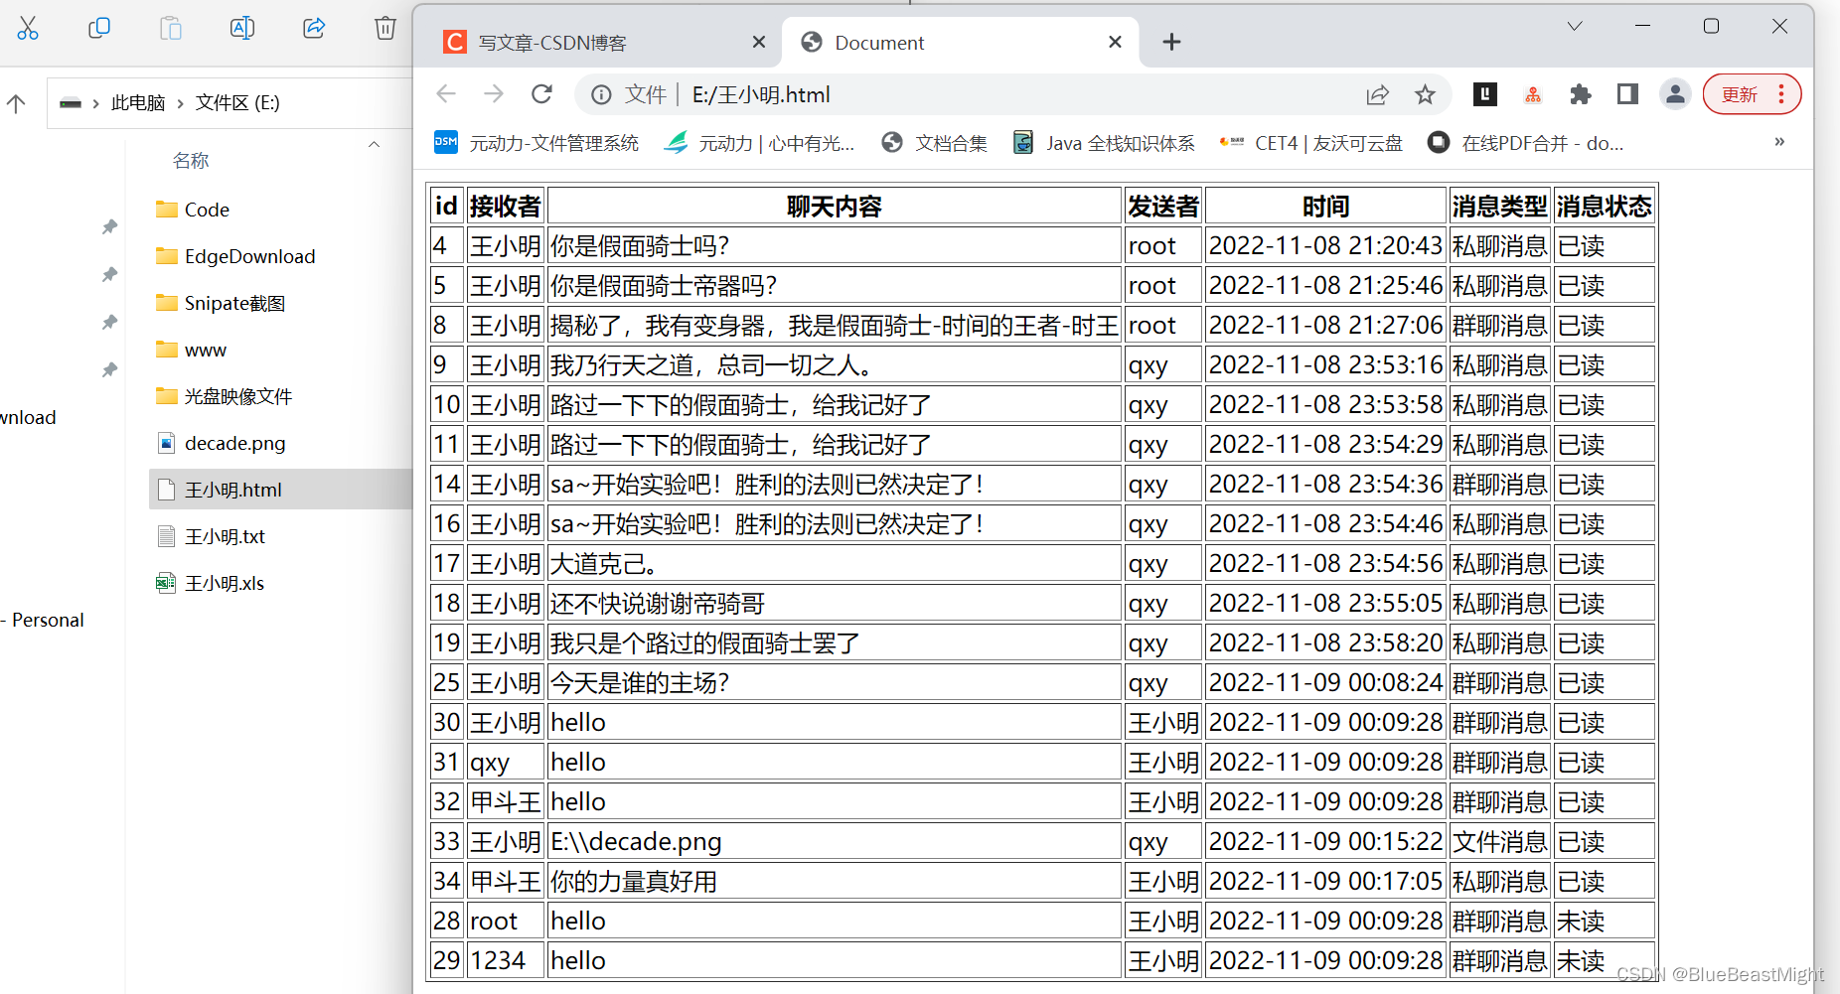Open the Extensions puzzle icon
1840x994 pixels.
[1580, 94]
